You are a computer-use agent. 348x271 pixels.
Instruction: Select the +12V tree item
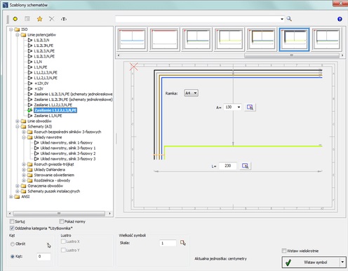(x=39, y=89)
